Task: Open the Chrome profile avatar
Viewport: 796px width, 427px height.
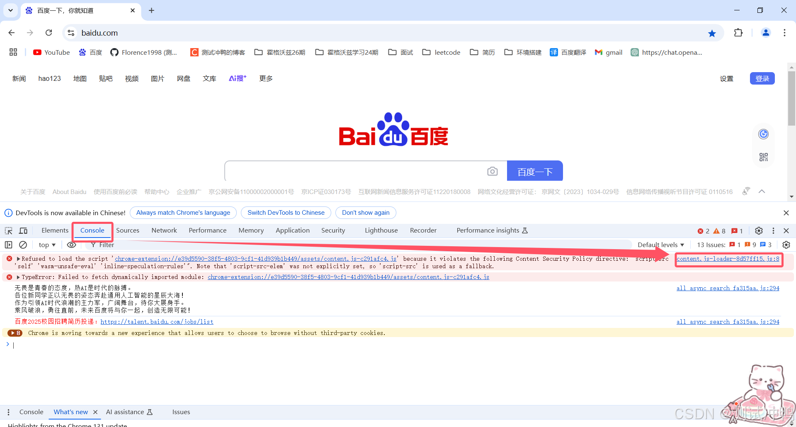Action: pyautogui.click(x=766, y=33)
